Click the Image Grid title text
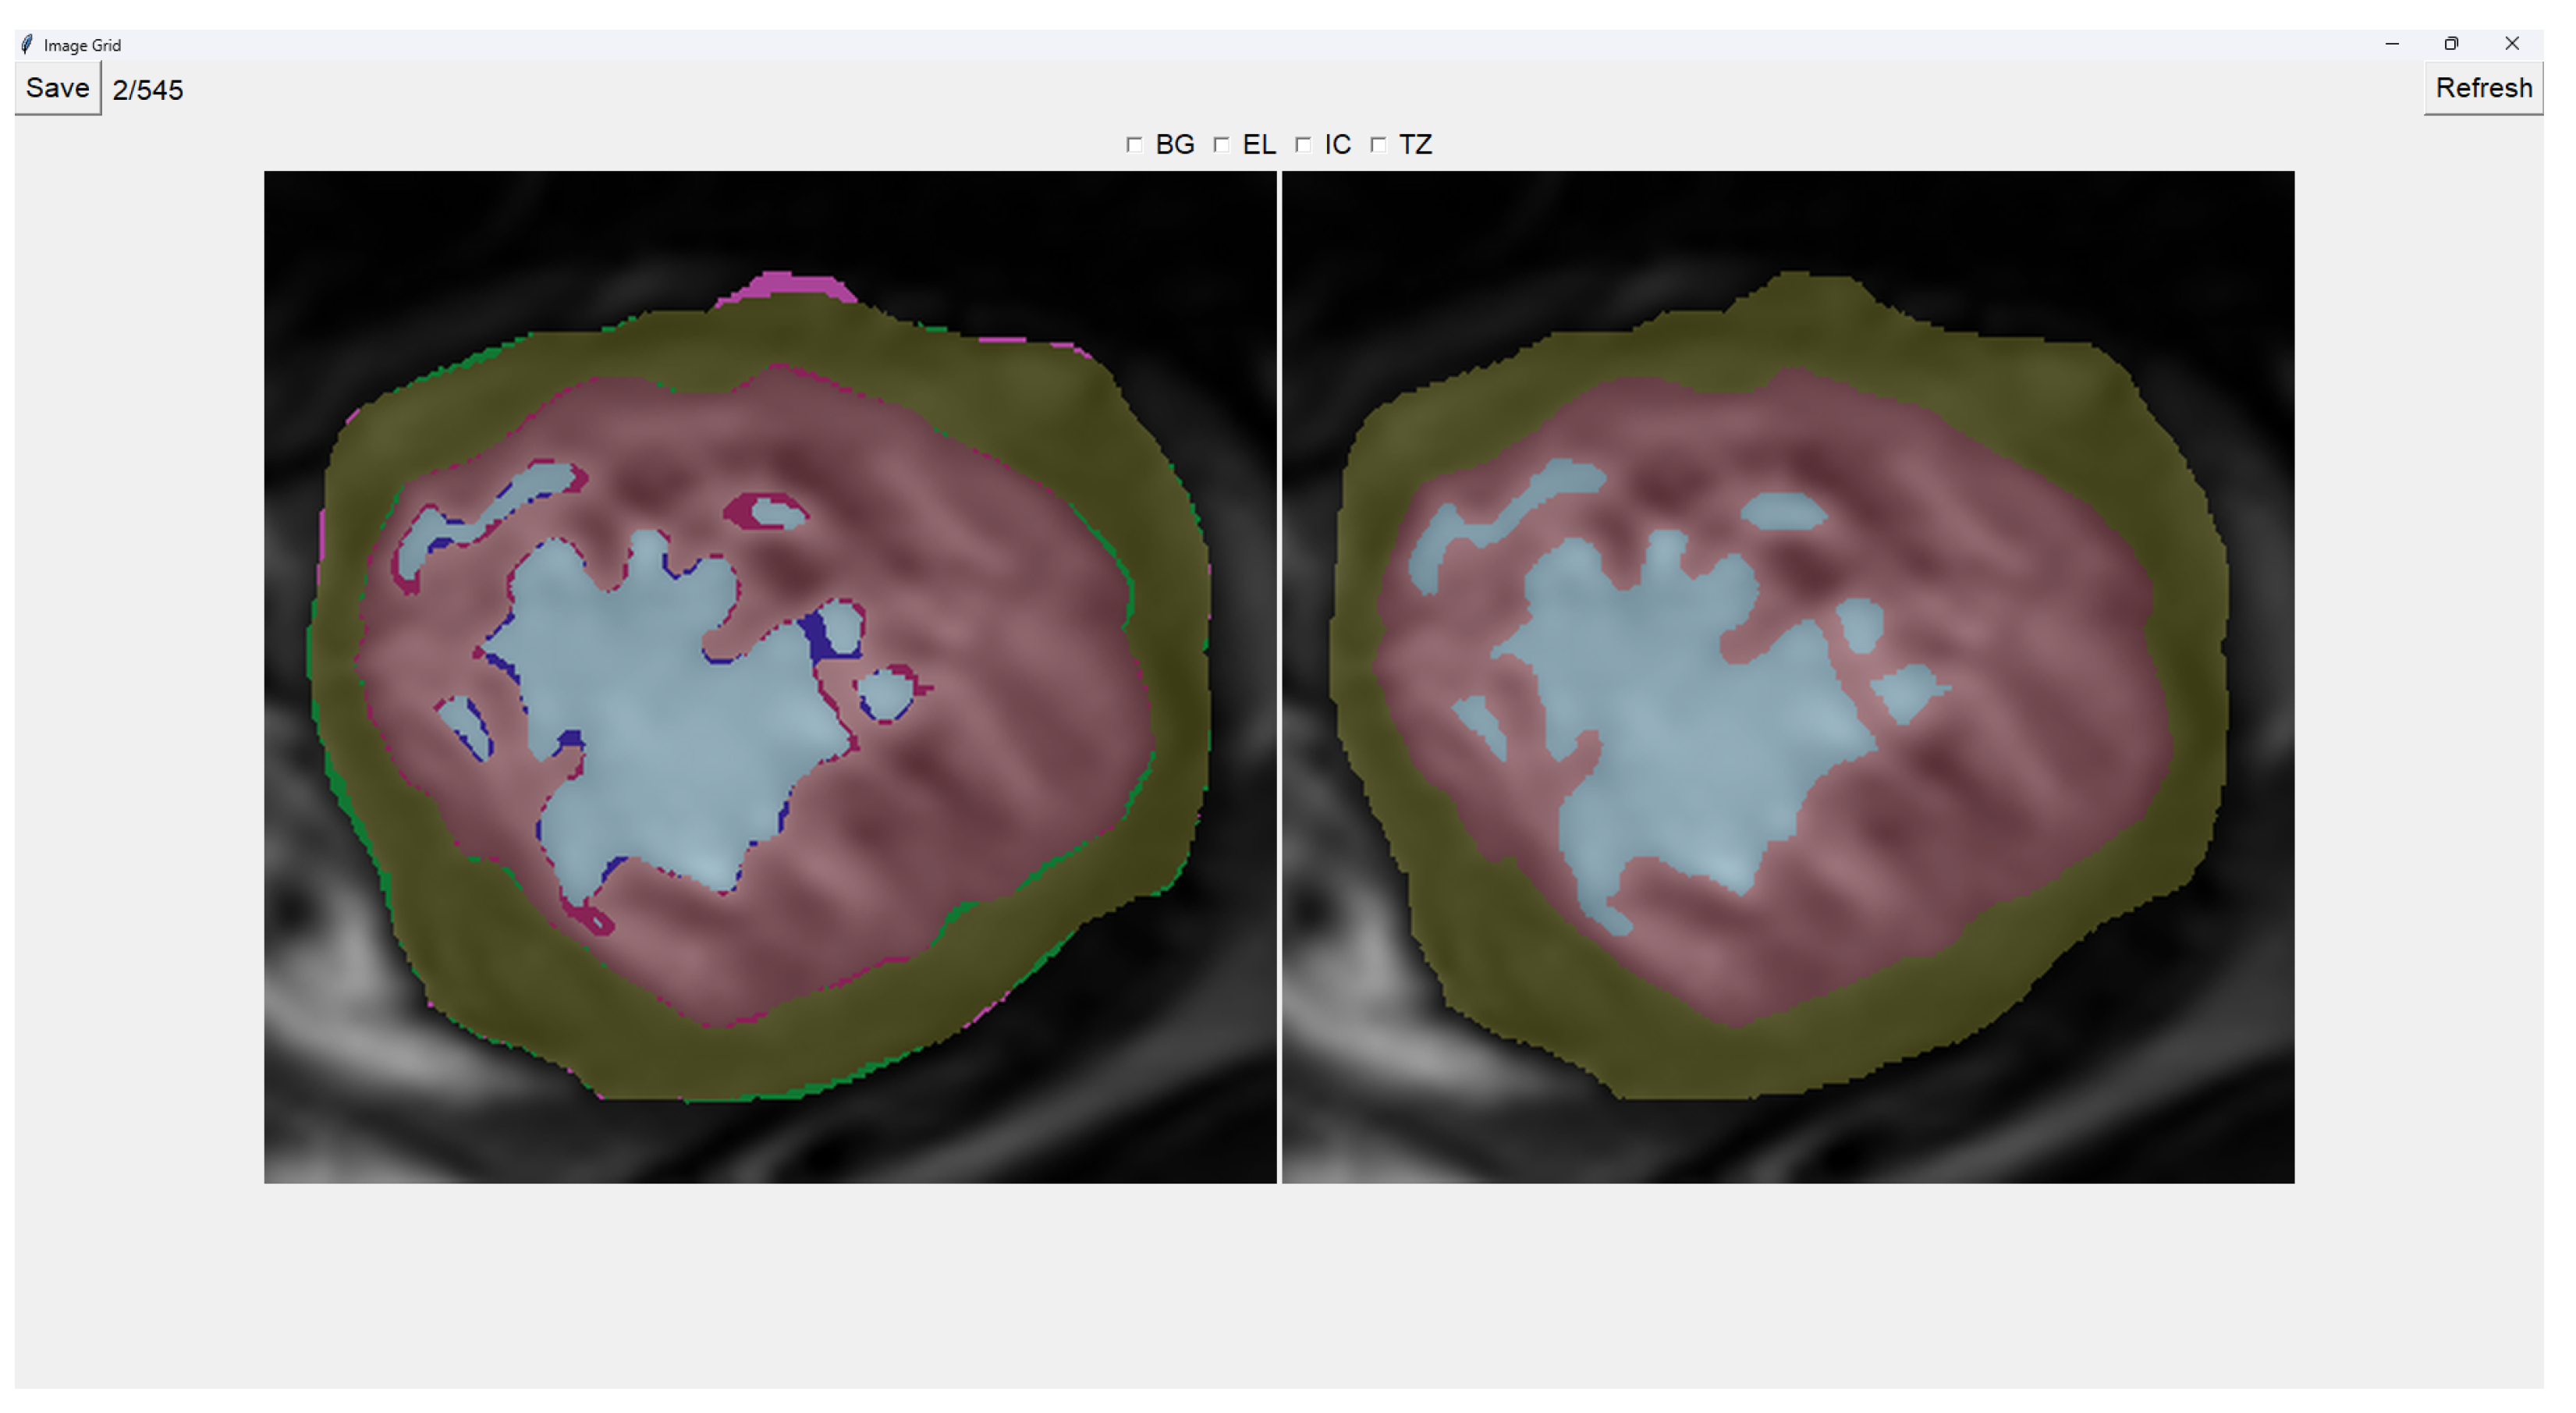The width and height of the screenshot is (2576, 1413). tap(82, 45)
